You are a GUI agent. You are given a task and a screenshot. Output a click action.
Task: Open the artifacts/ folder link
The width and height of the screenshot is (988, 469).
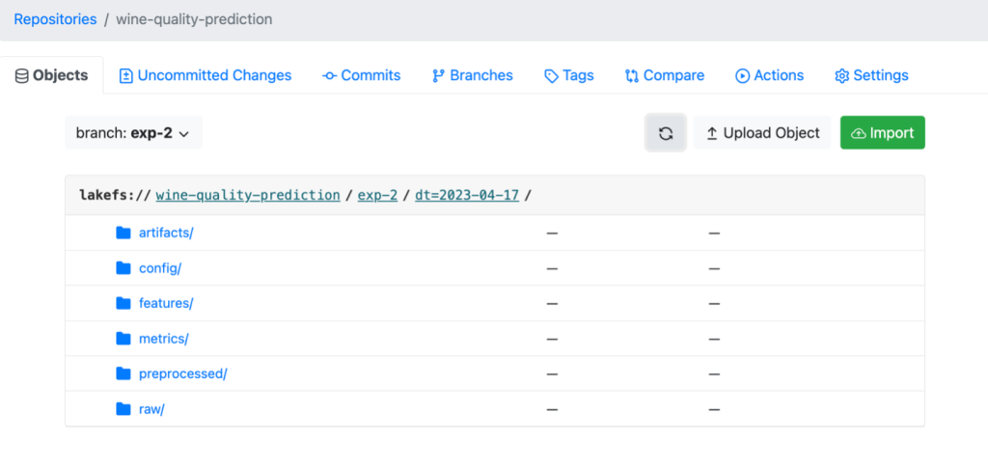(166, 233)
